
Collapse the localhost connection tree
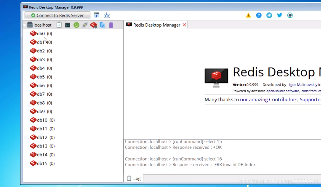click(x=25, y=25)
